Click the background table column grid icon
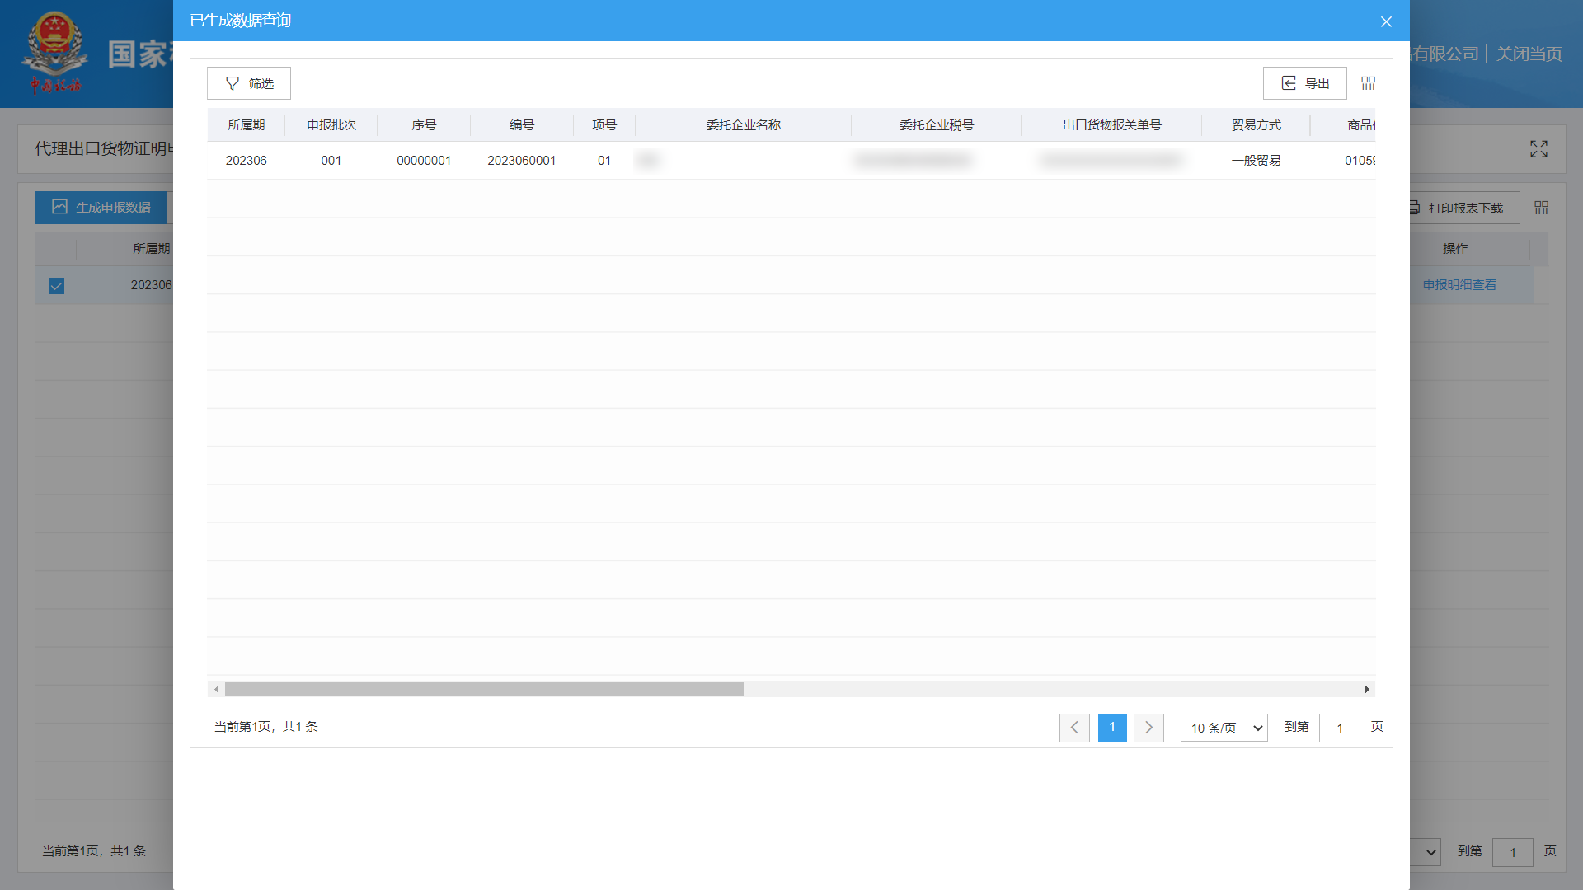 point(1541,208)
